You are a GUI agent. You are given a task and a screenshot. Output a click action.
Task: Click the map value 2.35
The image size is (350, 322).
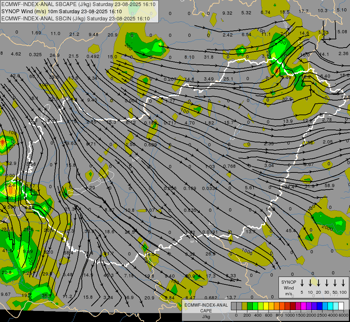click(x=268, y=144)
